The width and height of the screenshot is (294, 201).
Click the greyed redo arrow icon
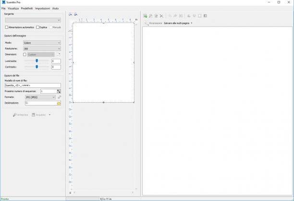point(175,16)
